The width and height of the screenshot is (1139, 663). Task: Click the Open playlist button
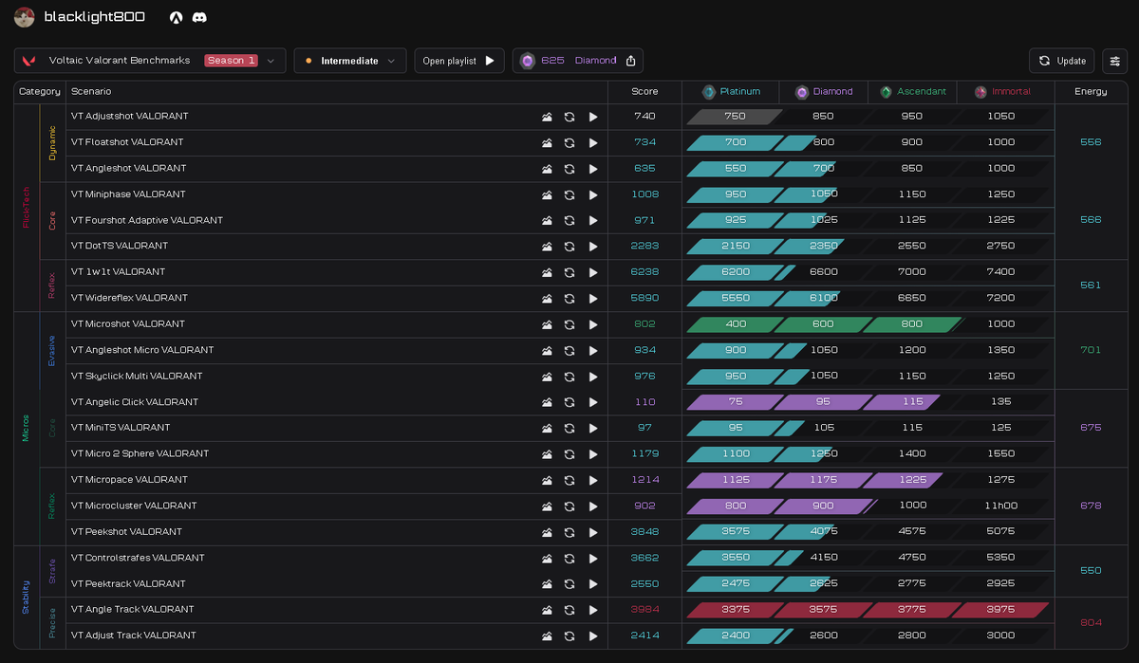[459, 61]
